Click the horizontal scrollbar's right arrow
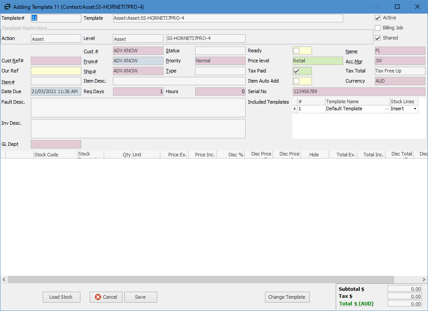Image resolution: width=428 pixels, height=311 pixels. click(x=424, y=279)
